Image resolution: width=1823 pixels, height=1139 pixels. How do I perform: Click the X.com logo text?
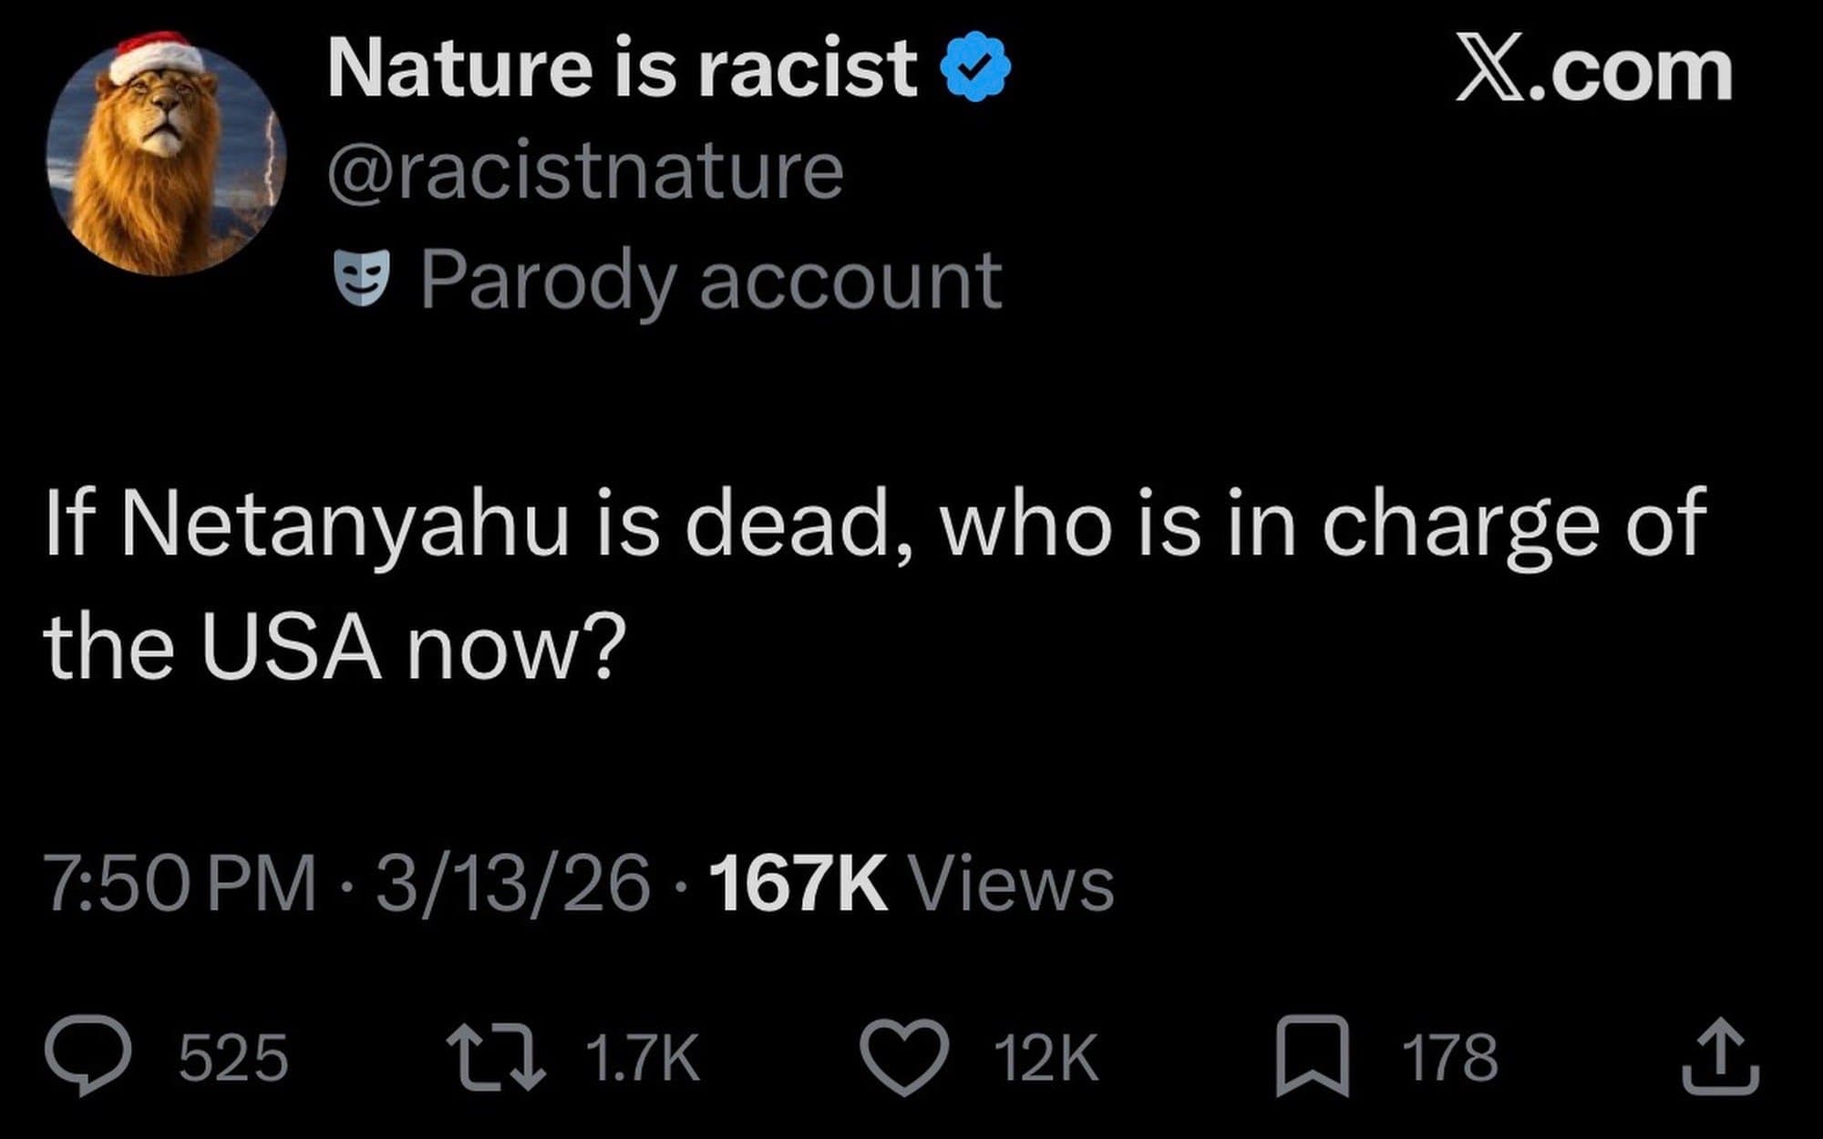[1593, 71]
